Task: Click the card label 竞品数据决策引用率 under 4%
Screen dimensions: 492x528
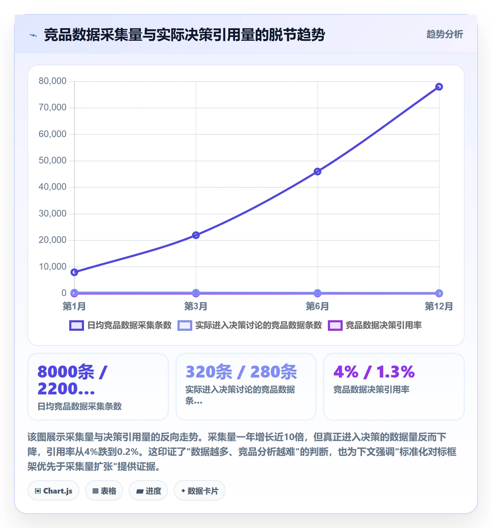Action: (371, 389)
